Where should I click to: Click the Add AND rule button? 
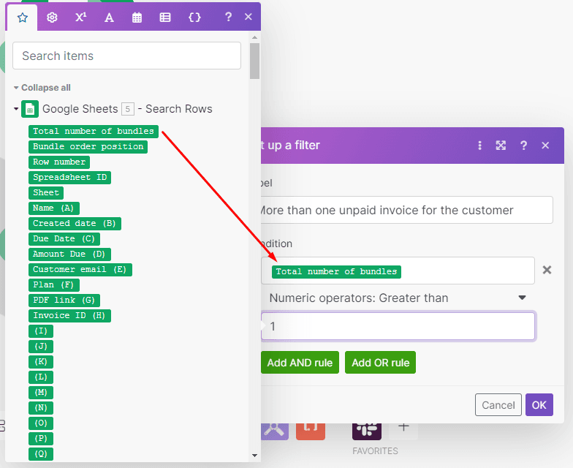[x=300, y=363]
